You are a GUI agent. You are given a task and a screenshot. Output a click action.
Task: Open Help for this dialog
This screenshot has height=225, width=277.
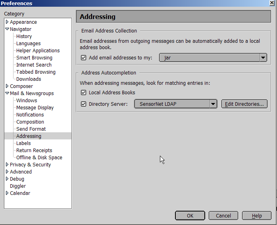point(257,215)
